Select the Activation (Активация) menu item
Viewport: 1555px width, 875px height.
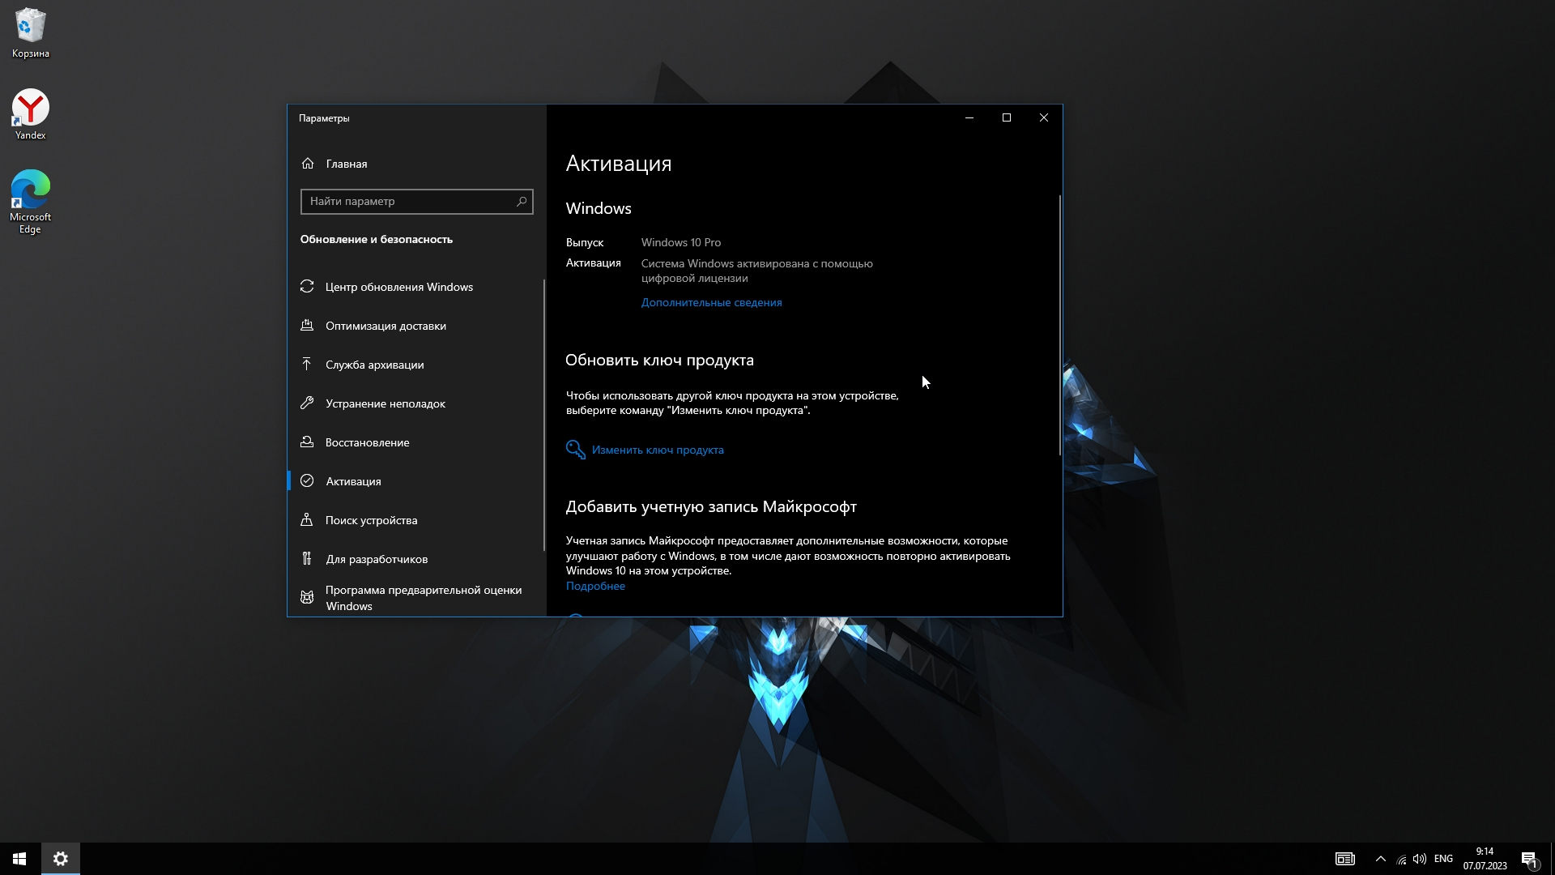pos(353,481)
